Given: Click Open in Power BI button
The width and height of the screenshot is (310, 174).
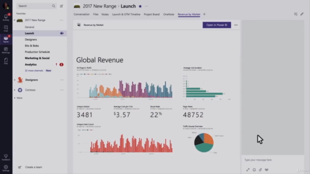Looking at the screenshot, I should 217,25.
